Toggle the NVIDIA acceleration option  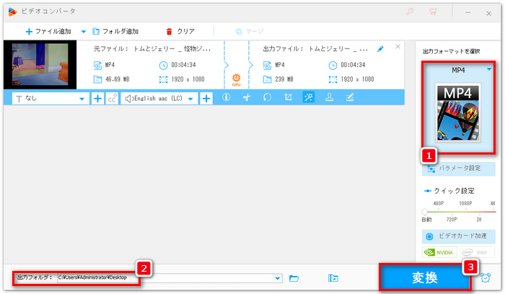[x=439, y=253]
